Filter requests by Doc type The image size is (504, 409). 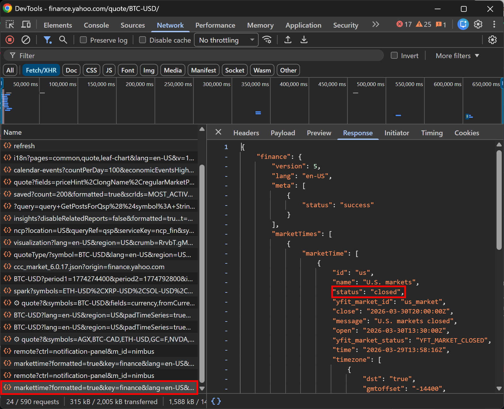[x=71, y=70]
